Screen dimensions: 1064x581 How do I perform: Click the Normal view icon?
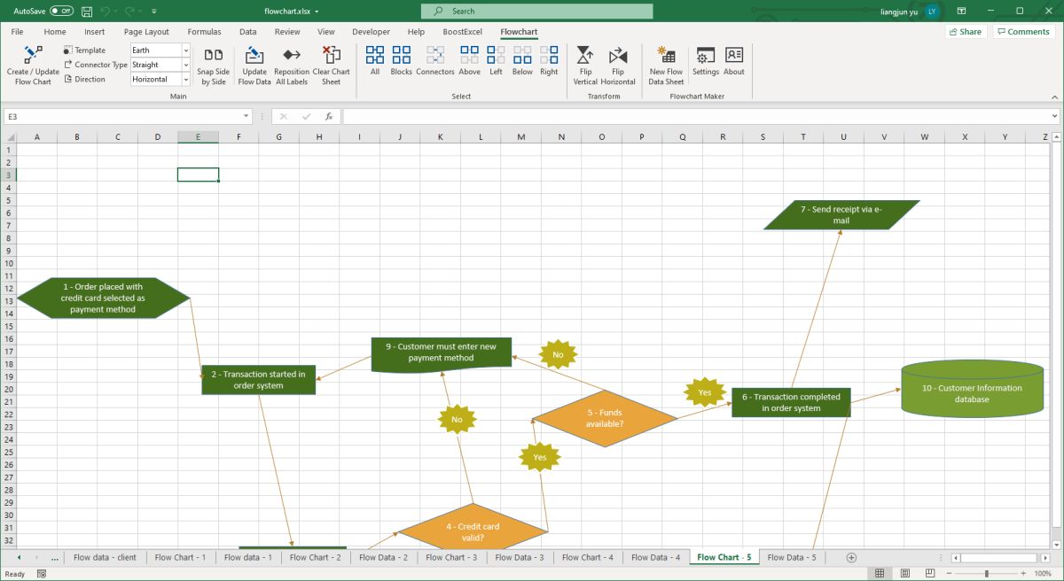pos(879,574)
